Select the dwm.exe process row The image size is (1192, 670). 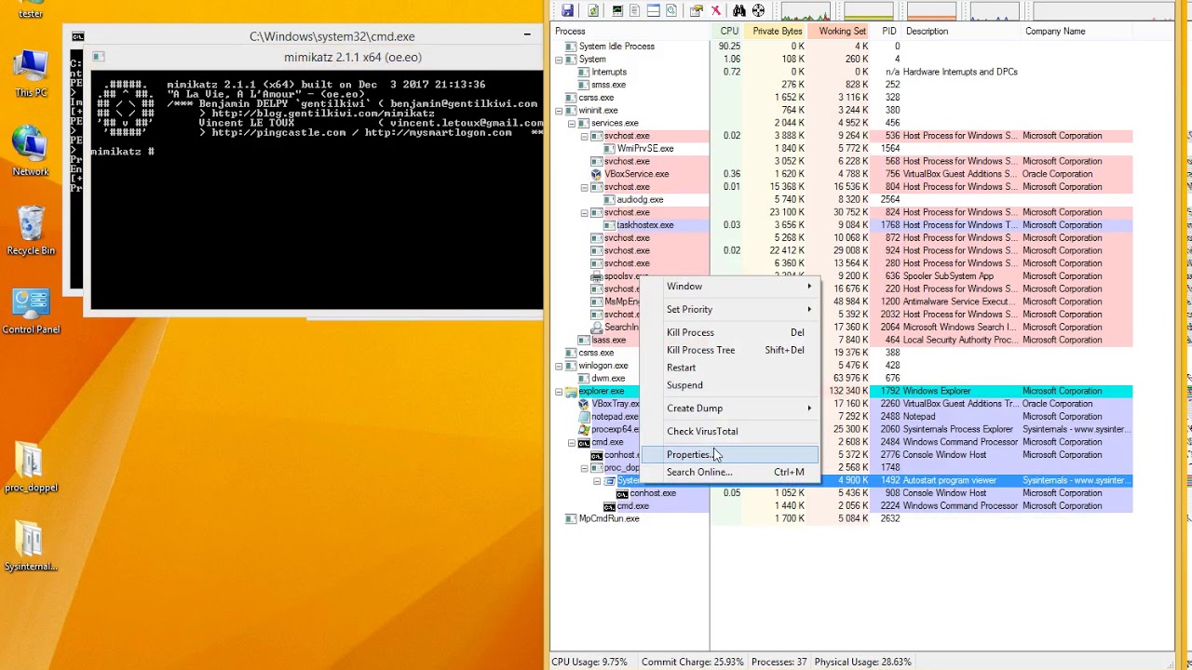[x=842, y=379]
